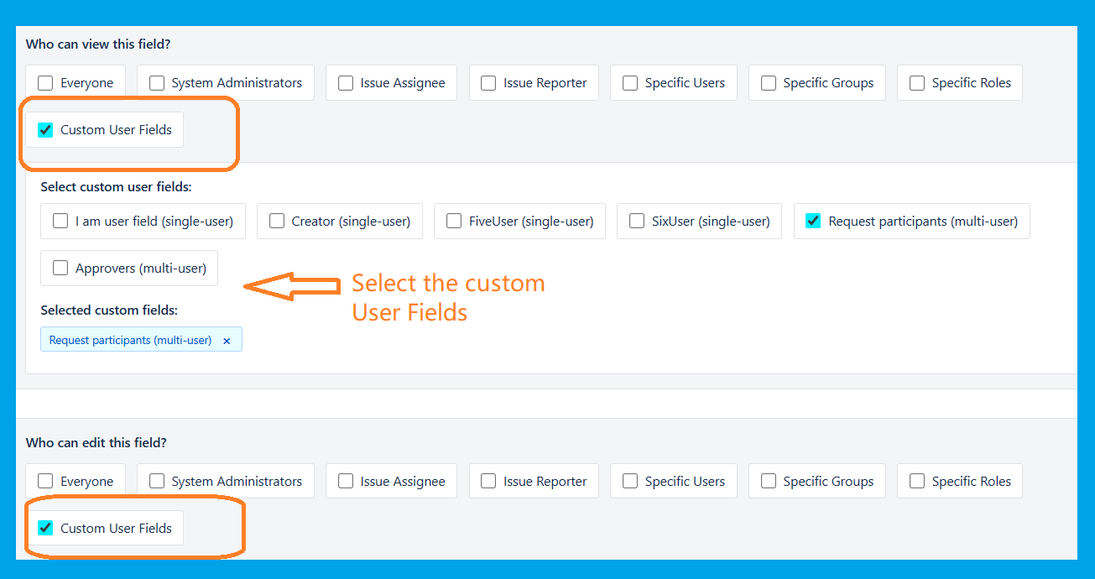
Task: Enable System Administrators for viewing this field
Action: tap(157, 83)
